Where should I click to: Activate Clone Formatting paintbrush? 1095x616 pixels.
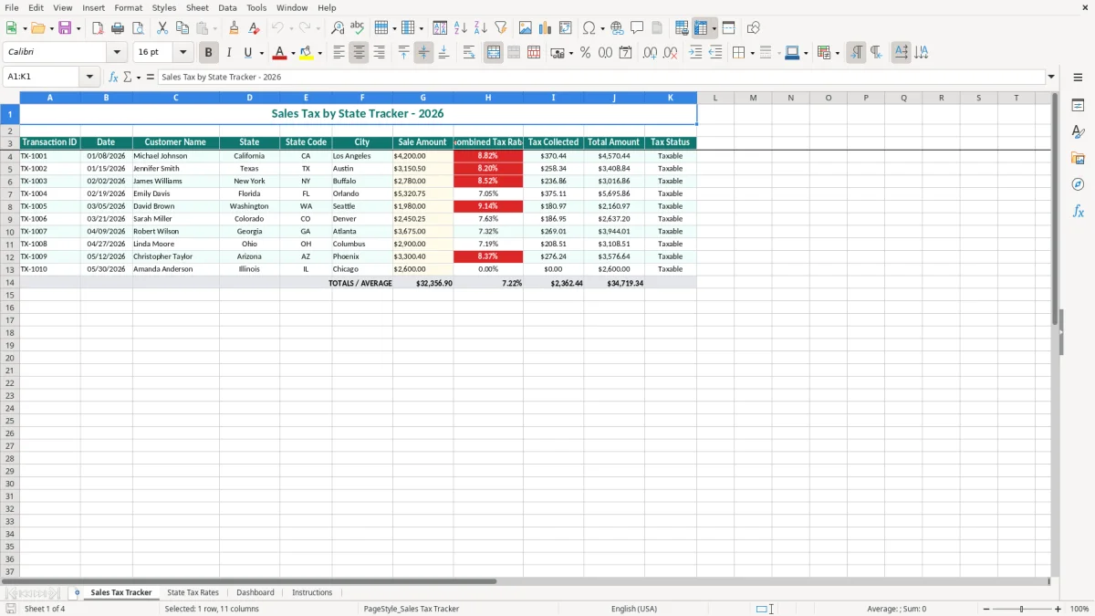[x=234, y=28]
